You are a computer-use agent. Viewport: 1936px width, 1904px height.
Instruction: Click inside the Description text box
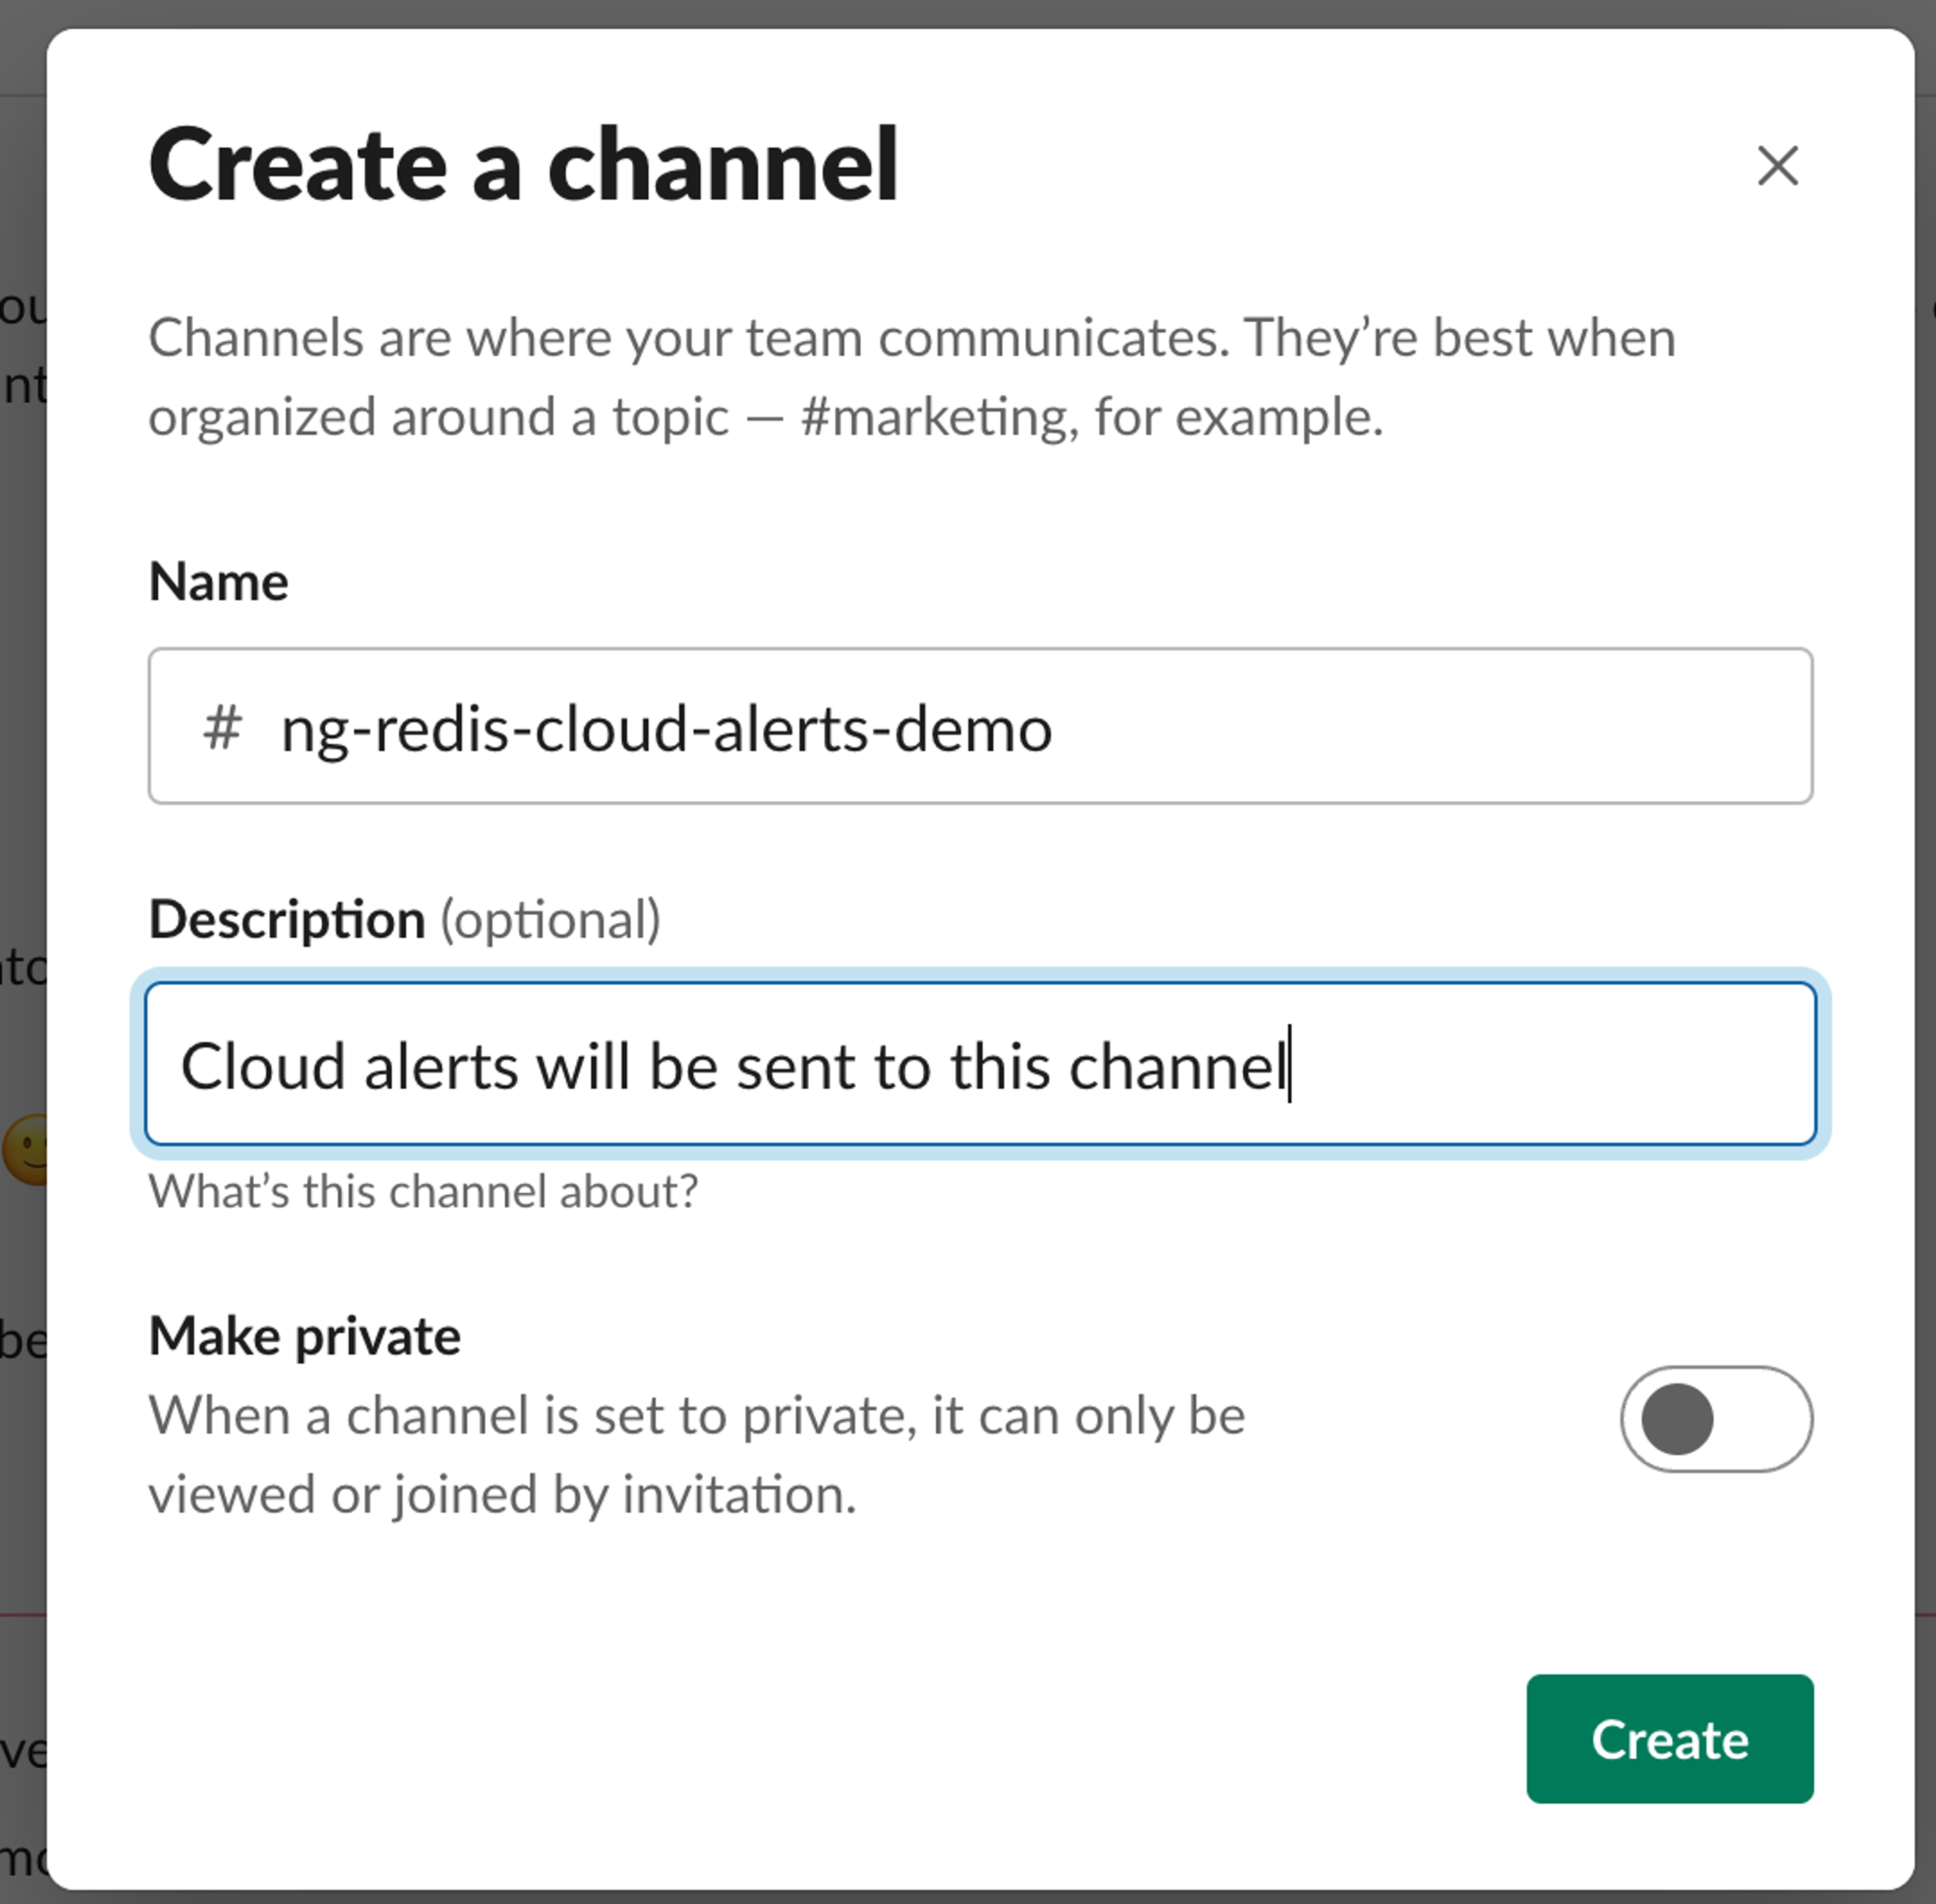pyautogui.click(x=1550, y=1064)
